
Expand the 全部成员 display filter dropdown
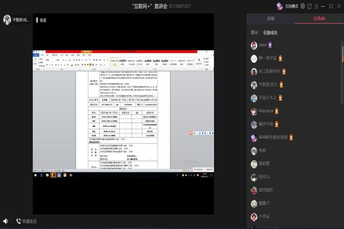[x=274, y=32]
